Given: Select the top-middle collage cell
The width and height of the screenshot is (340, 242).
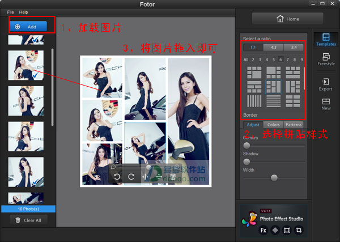Looking at the screenshot, I should [145, 88].
